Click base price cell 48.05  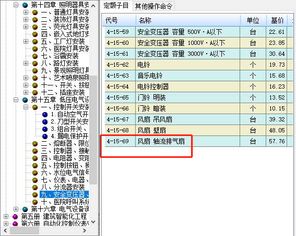click(277, 130)
